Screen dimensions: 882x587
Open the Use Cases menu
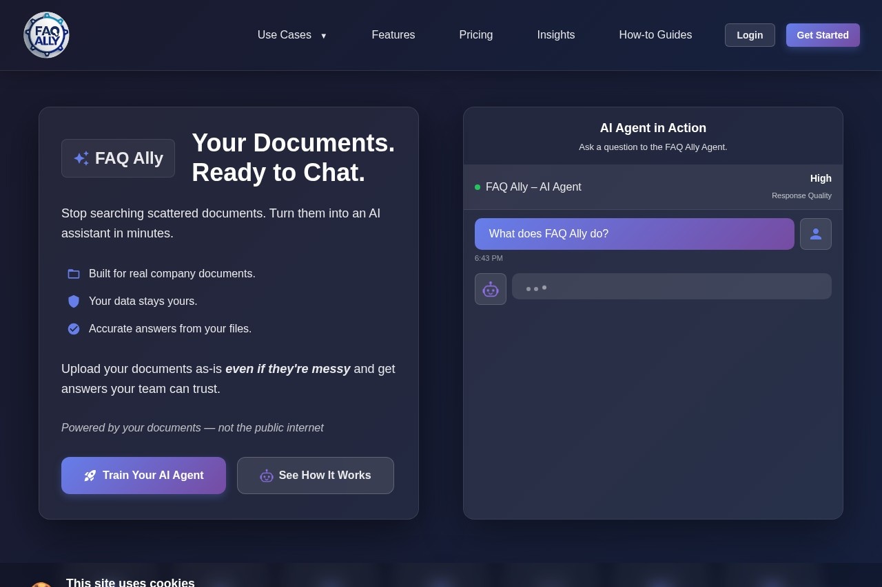(285, 35)
